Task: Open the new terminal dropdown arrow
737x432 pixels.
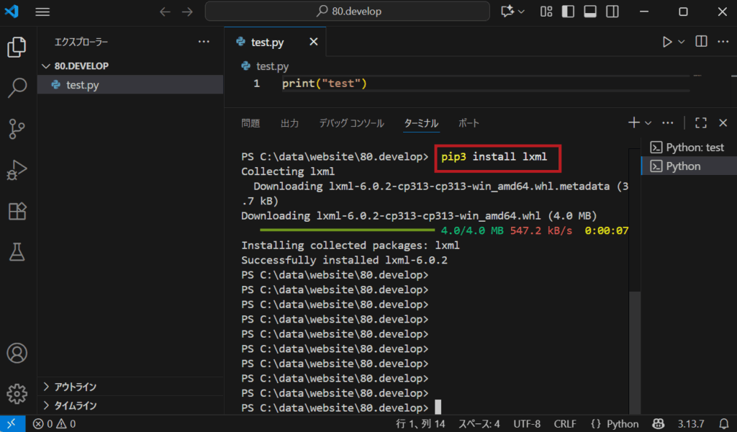Action: click(x=648, y=123)
